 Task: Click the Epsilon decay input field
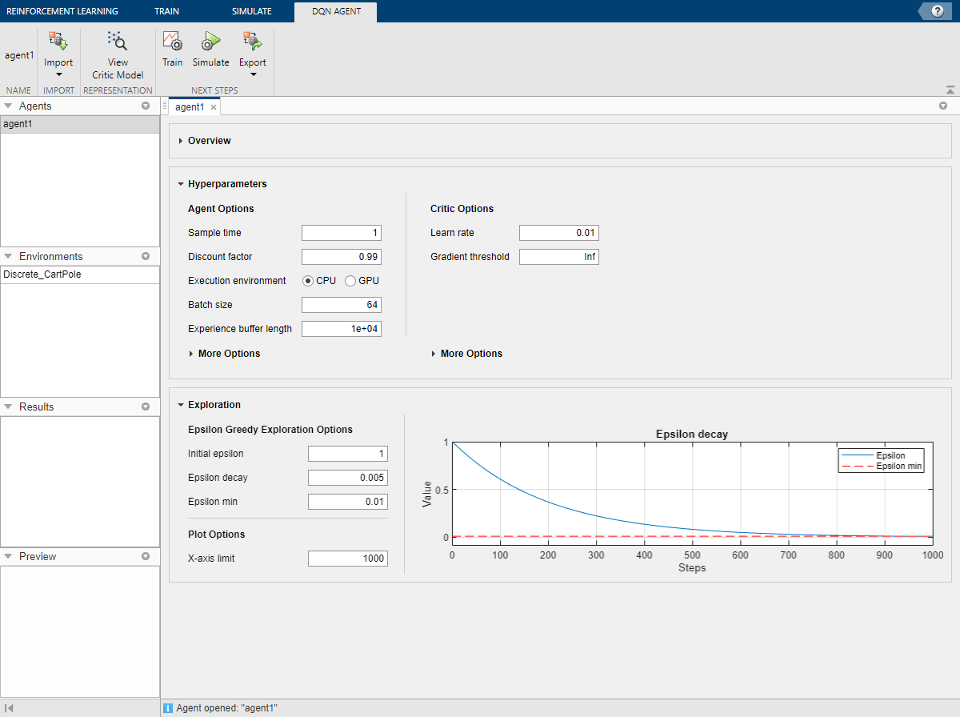click(347, 478)
